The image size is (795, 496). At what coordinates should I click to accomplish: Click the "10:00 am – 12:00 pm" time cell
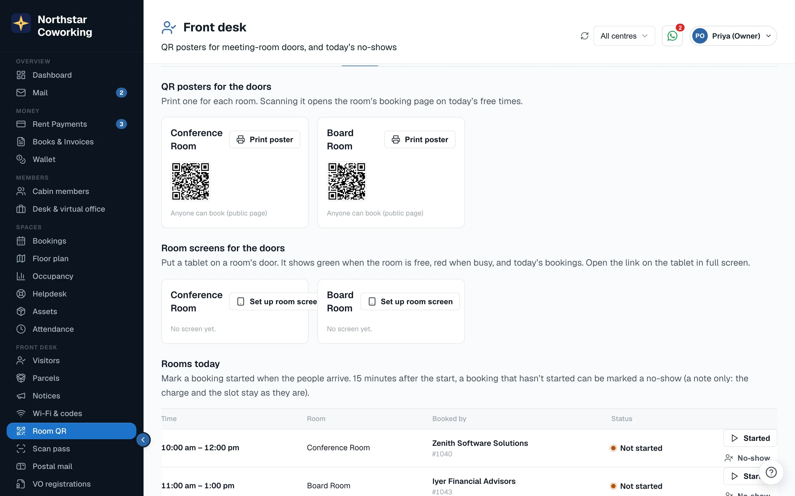tap(200, 448)
